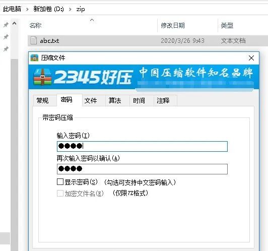This screenshot has width=268, height=251.
Task: Select the 密码 tab
Action: pyautogui.click(x=69, y=100)
